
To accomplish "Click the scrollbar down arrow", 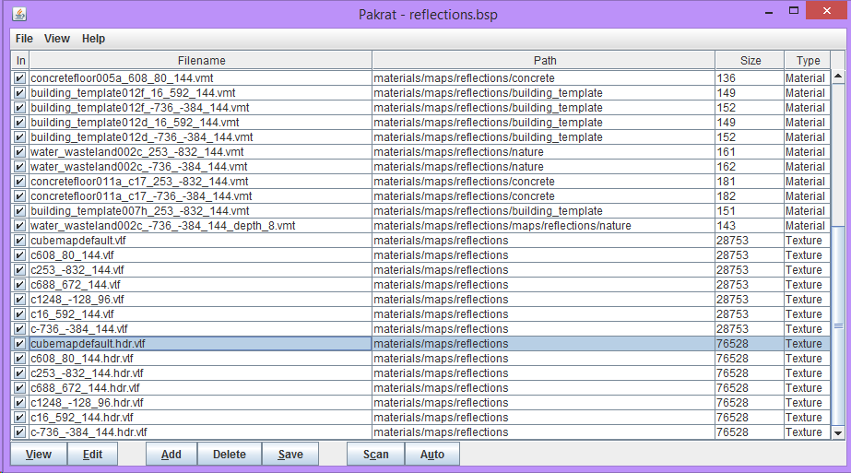I will (x=838, y=432).
